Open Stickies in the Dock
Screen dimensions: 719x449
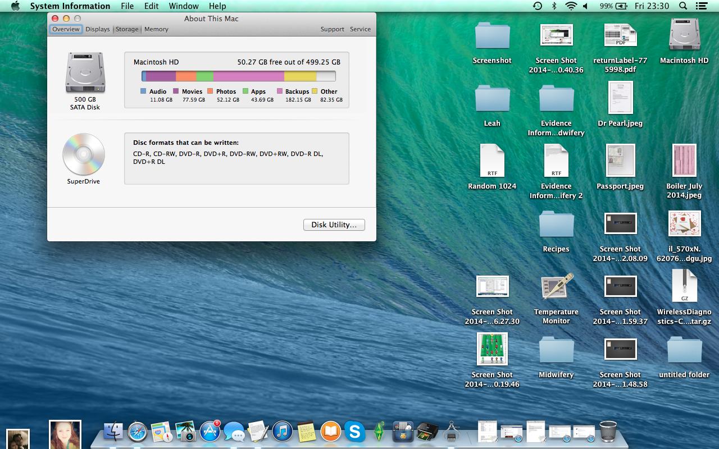point(306,432)
